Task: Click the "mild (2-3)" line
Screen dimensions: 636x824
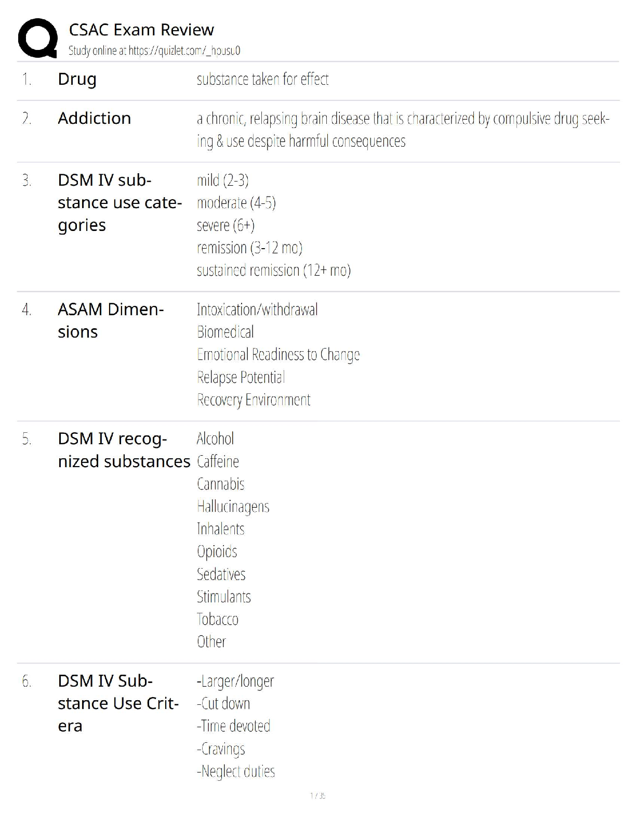Action: pos(222,181)
